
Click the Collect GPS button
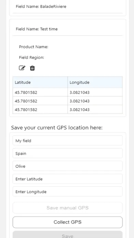(68, 222)
